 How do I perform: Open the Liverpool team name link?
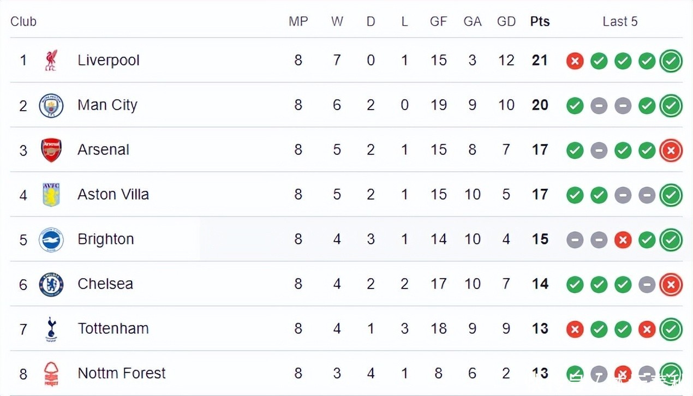(109, 61)
